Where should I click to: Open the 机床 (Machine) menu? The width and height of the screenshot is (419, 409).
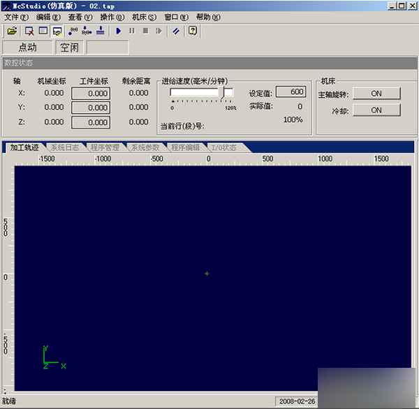pyautogui.click(x=144, y=17)
